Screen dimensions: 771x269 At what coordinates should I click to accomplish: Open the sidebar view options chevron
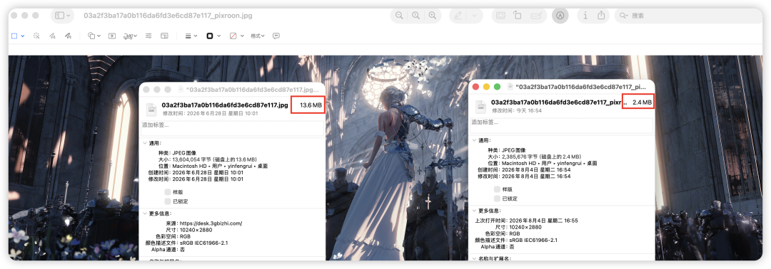click(x=68, y=16)
